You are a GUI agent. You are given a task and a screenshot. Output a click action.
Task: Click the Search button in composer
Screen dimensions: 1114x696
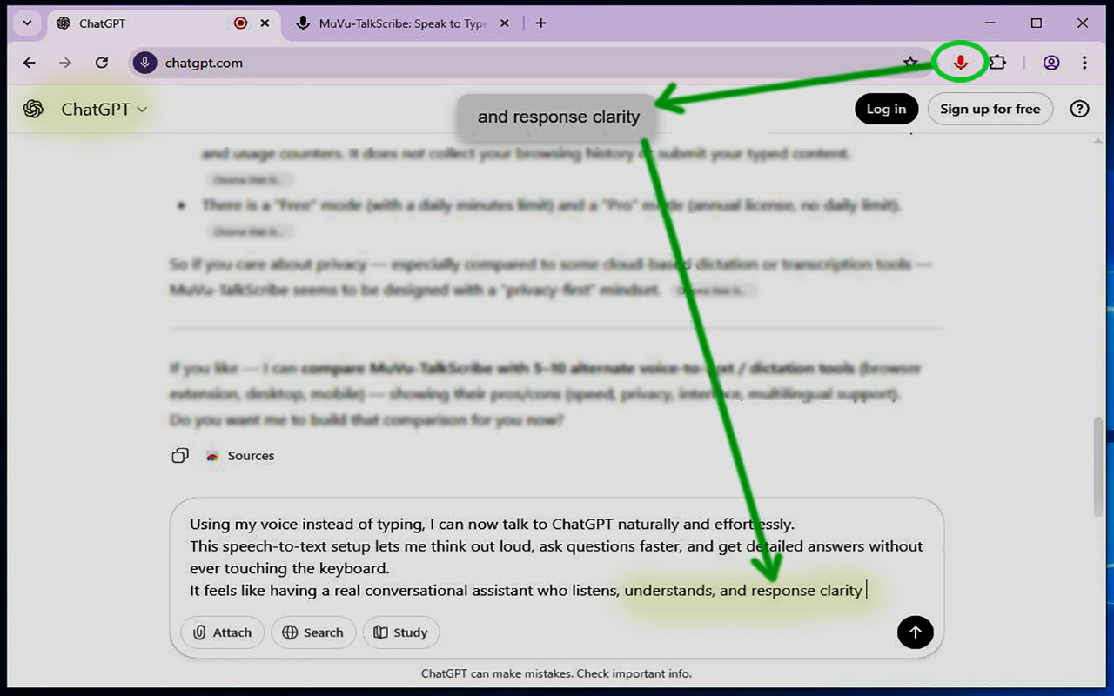pos(313,632)
